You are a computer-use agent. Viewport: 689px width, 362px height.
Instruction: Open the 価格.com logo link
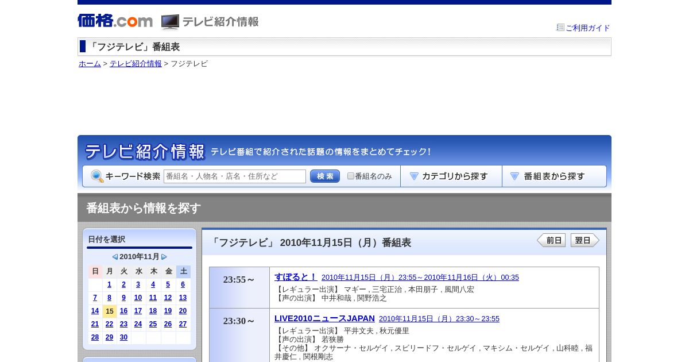tap(115, 21)
